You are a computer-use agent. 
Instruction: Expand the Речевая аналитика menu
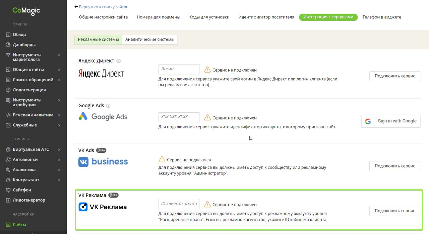(x=59, y=115)
